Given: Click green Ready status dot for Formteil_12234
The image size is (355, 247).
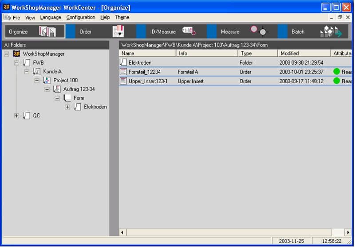Looking at the screenshot, I should (337, 72).
